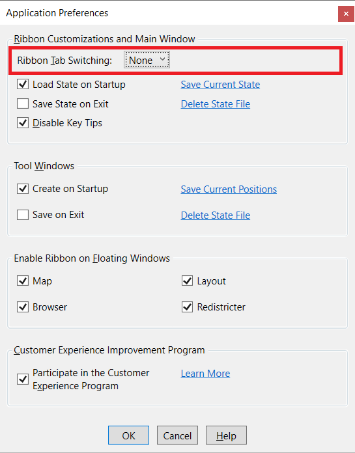The image size is (355, 453).
Task: Enable Save on Exit for Tool Windows
Action: click(x=23, y=215)
